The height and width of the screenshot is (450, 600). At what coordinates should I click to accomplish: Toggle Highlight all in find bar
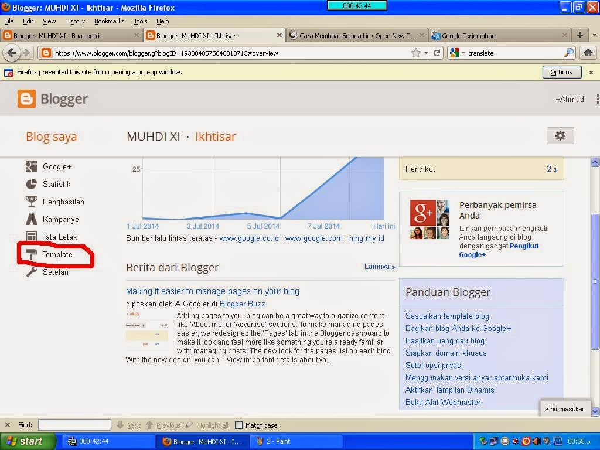point(207,425)
